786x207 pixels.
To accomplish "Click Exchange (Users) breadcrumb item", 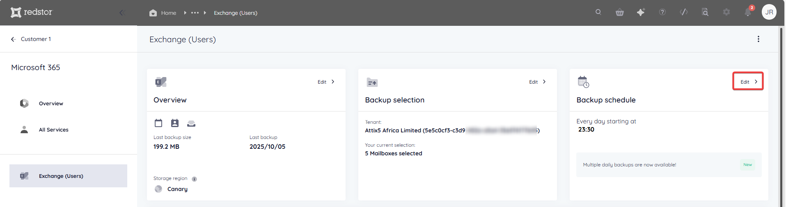I will pos(236,13).
